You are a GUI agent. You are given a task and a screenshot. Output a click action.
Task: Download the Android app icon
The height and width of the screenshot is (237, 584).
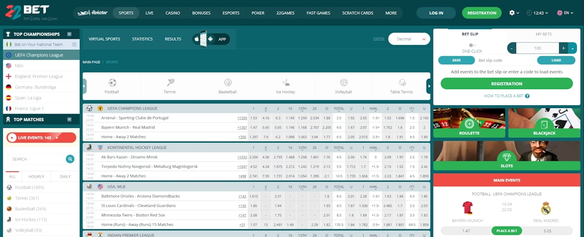pyautogui.click(x=210, y=39)
